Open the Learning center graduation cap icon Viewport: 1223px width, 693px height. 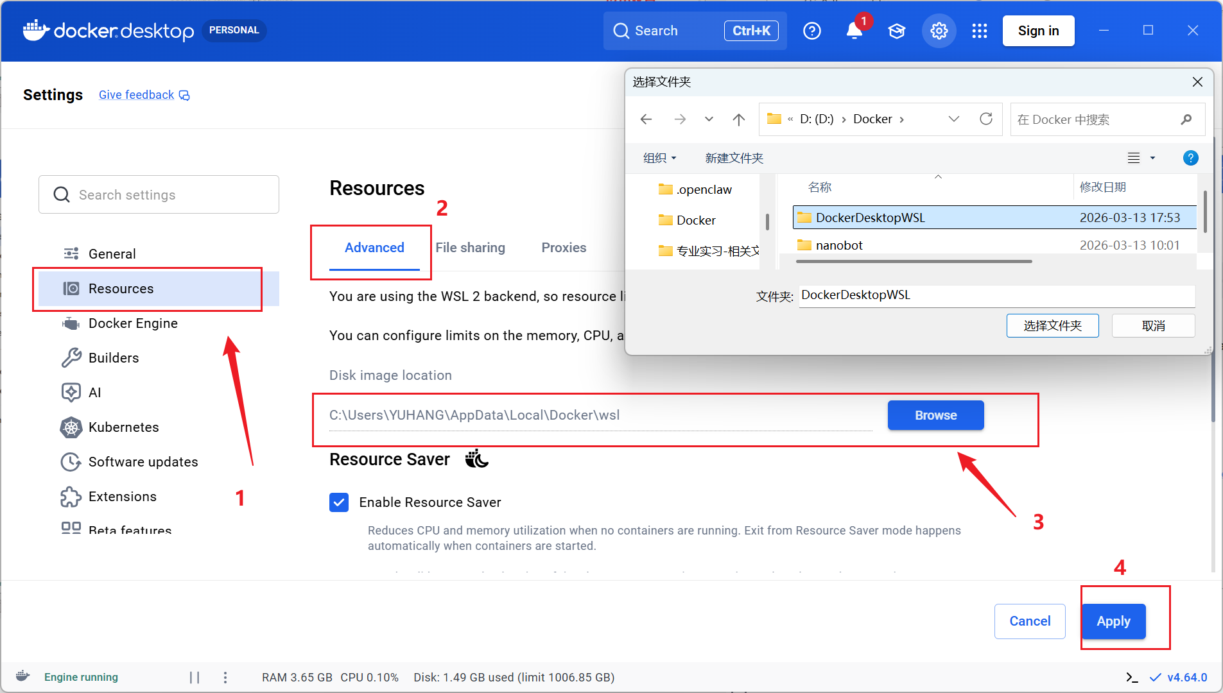pos(897,31)
